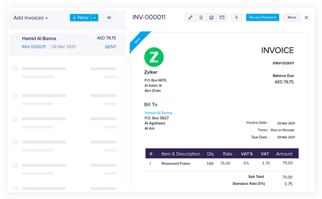Click the Record Payment button
Screen dimensions: 322x199
click(262, 18)
